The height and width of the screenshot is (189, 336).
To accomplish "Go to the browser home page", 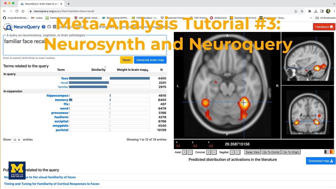I will click(x=23, y=11).
